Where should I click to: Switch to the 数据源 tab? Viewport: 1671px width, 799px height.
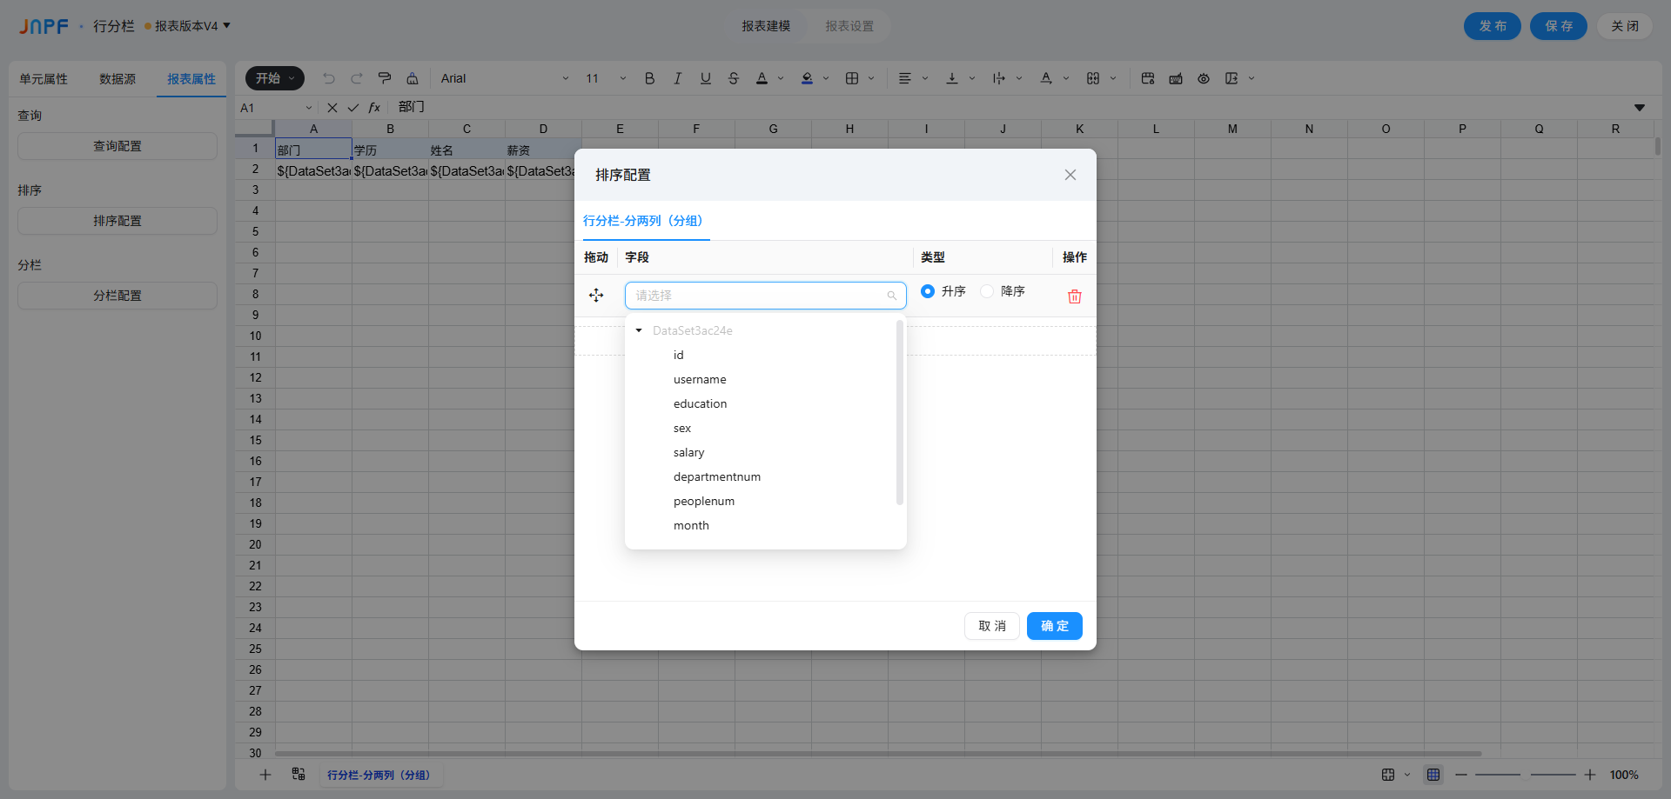coord(117,79)
